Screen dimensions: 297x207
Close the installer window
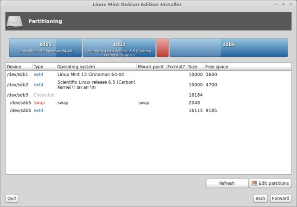coord(291,5)
